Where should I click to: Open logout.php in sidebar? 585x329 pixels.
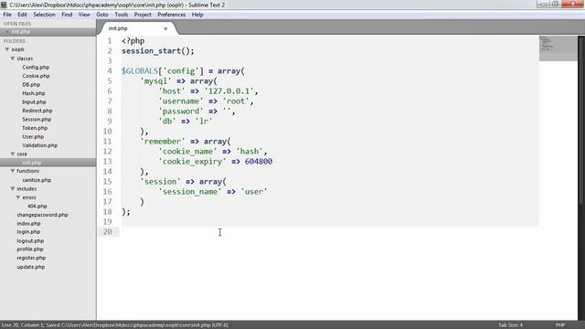(30, 241)
